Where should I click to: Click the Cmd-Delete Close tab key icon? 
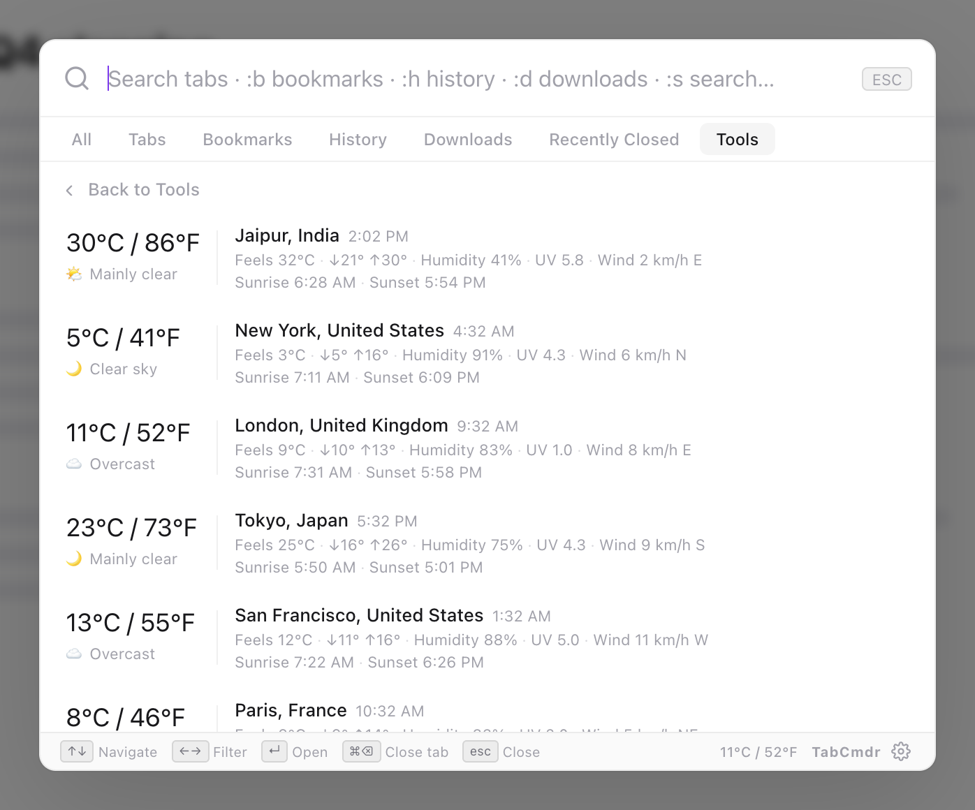point(361,751)
